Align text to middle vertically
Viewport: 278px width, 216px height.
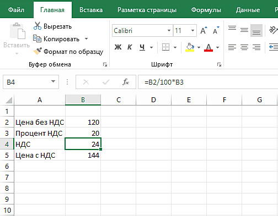coord(244,30)
